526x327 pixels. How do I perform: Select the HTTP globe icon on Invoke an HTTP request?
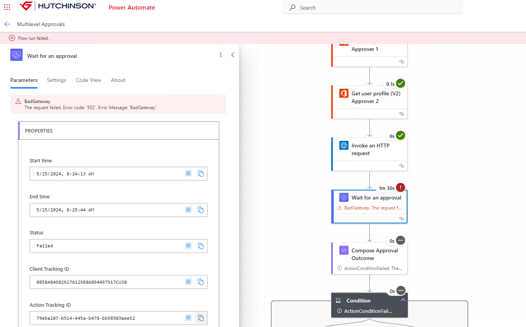344,146
